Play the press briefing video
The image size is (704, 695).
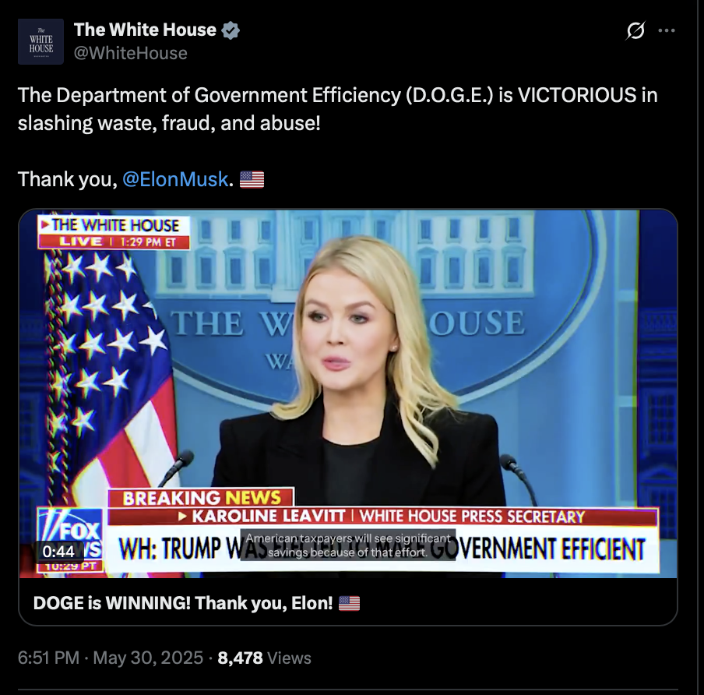(348, 393)
